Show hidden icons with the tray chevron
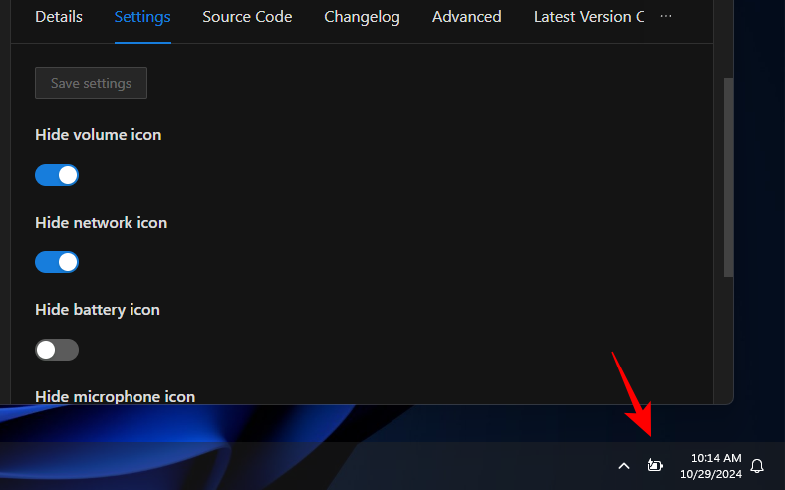 pyautogui.click(x=624, y=465)
